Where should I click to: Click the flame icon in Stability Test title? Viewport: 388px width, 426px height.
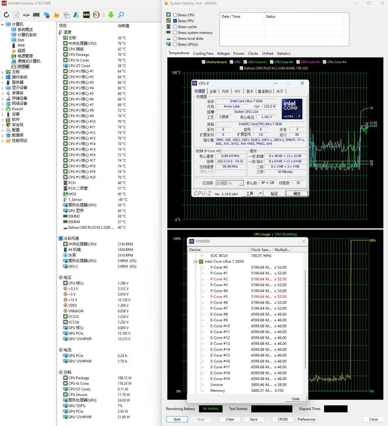pyautogui.click(x=166, y=3)
